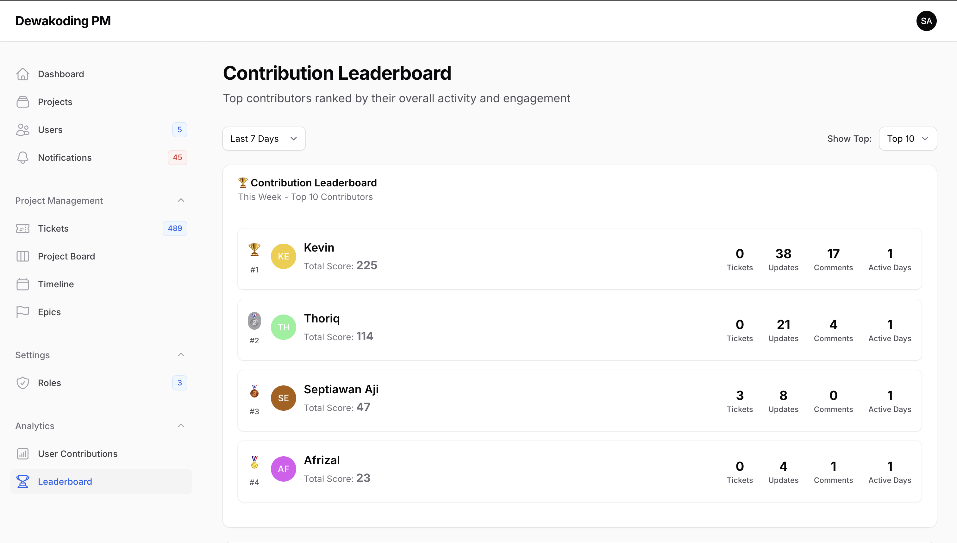The width and height of the screenshot is (957, 543).
Task: Click the Tickets icon in sidebar
Action: point(22,228)
